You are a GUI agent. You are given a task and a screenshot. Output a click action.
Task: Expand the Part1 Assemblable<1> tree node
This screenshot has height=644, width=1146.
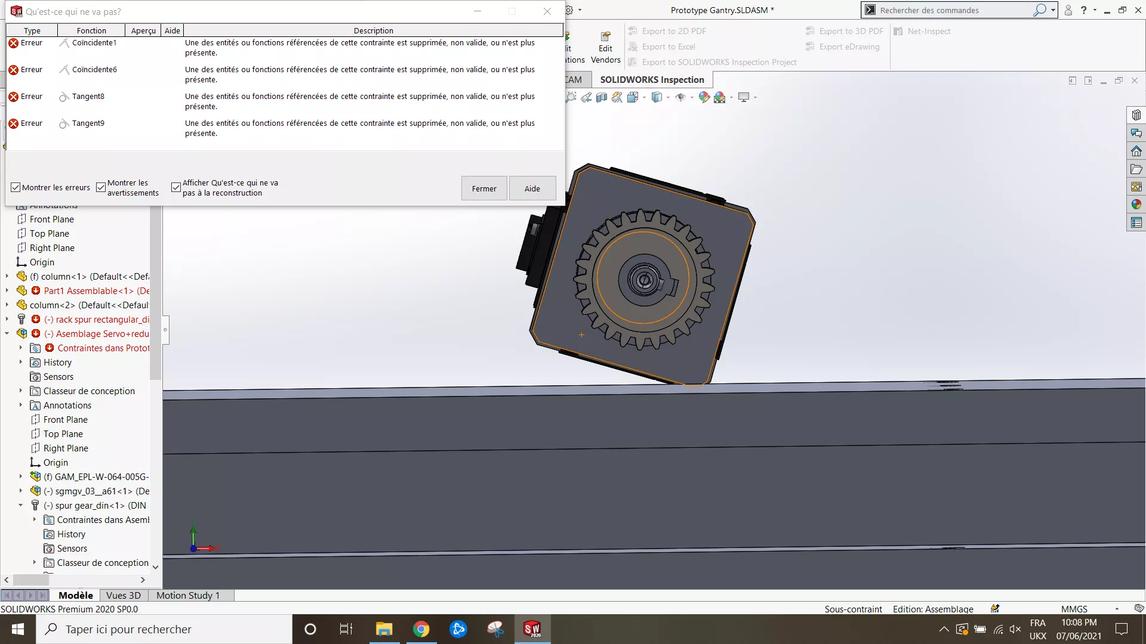pyautogui.click(x=7, y=290)
